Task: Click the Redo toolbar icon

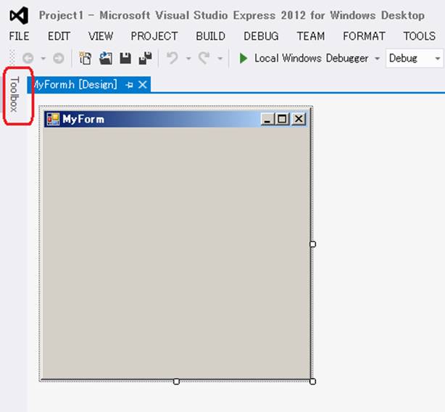Action: pyautogui.click(x=204, y=59)
